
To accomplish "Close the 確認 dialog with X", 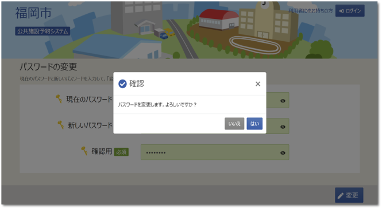I will pos(258,84).
